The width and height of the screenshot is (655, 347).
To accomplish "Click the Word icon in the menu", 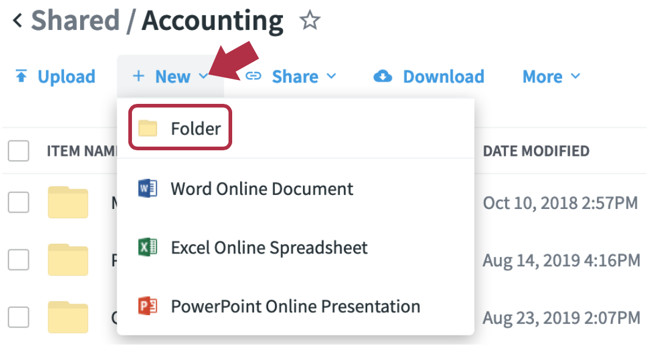I will [x=147, y=188].
